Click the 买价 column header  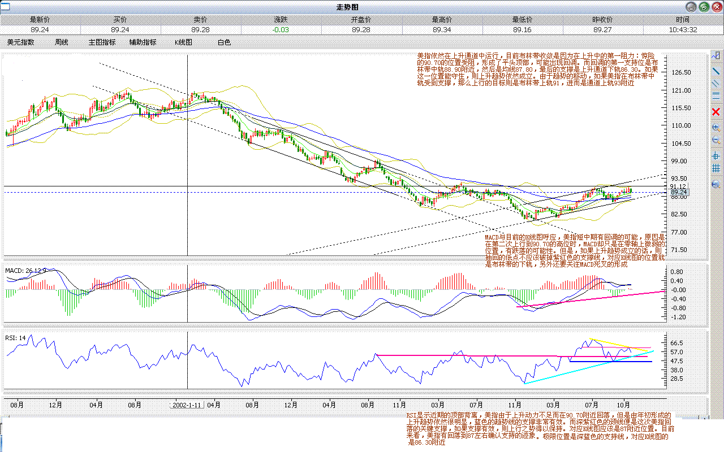click(x=120, y=20)
